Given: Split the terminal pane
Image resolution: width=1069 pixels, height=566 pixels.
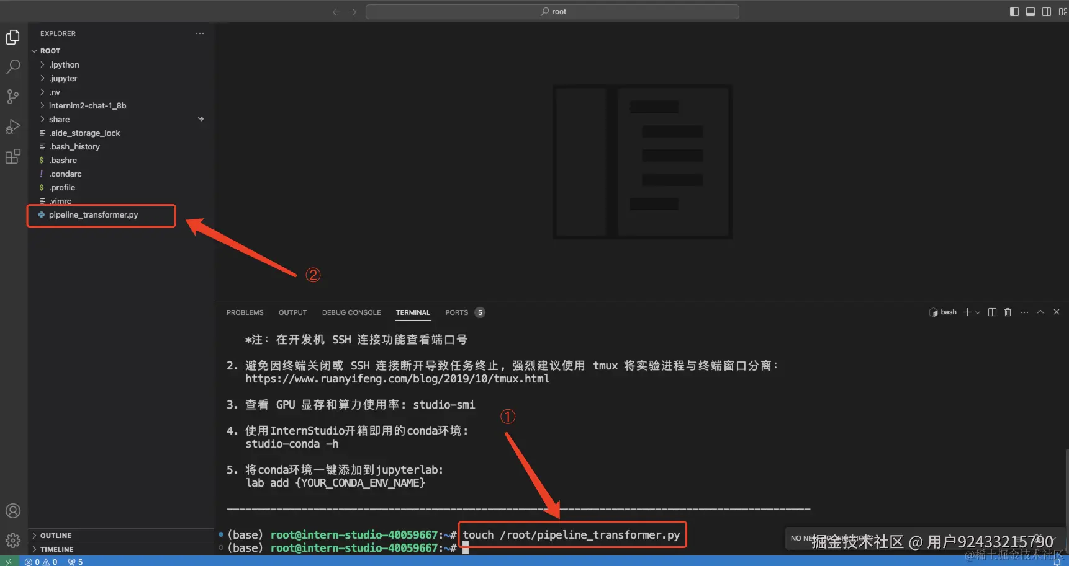Looking at the screenshot, I should point(992,312).
